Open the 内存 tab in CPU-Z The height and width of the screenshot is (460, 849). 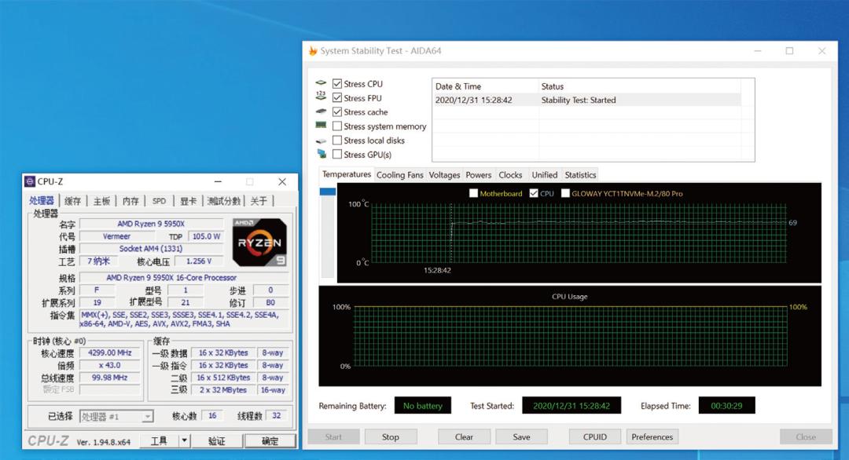click(x=130, y=201)
